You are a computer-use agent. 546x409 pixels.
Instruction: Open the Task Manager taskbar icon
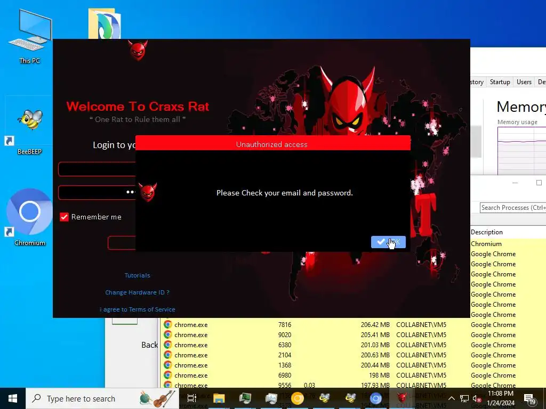pyautogui.click(x=271, y=398)
